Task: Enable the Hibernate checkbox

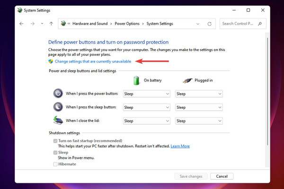Action: click(x=55, y=164)
